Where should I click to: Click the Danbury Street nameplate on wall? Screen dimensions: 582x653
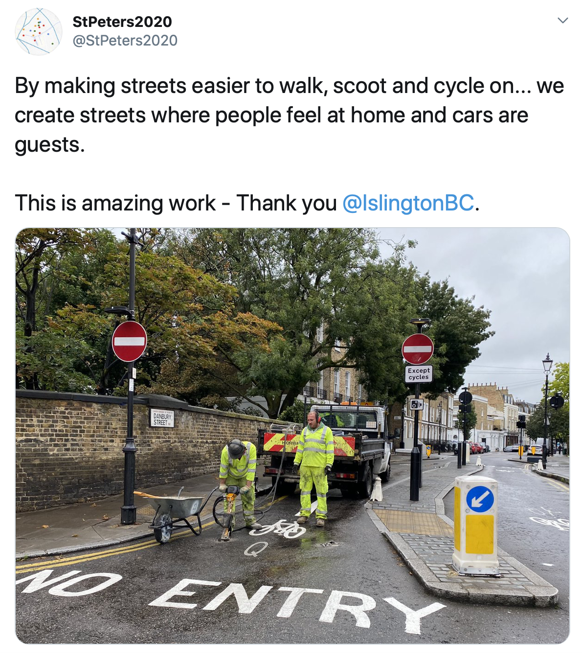pos(162,419)
